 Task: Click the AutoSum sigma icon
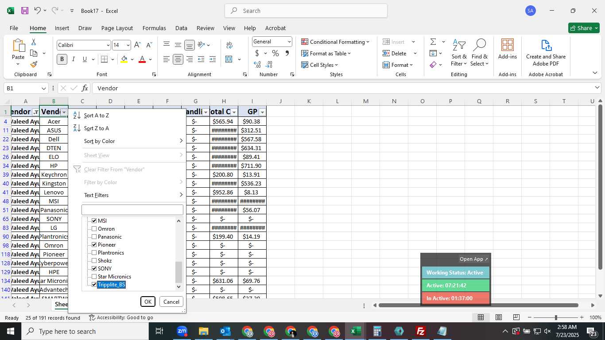(x=433, y=42)
